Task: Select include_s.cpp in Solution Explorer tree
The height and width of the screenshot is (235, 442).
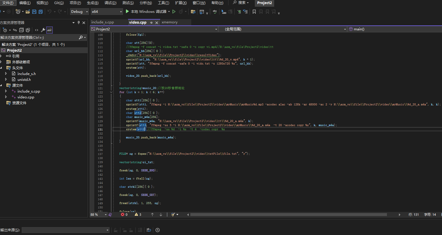Action: [29, 91]
